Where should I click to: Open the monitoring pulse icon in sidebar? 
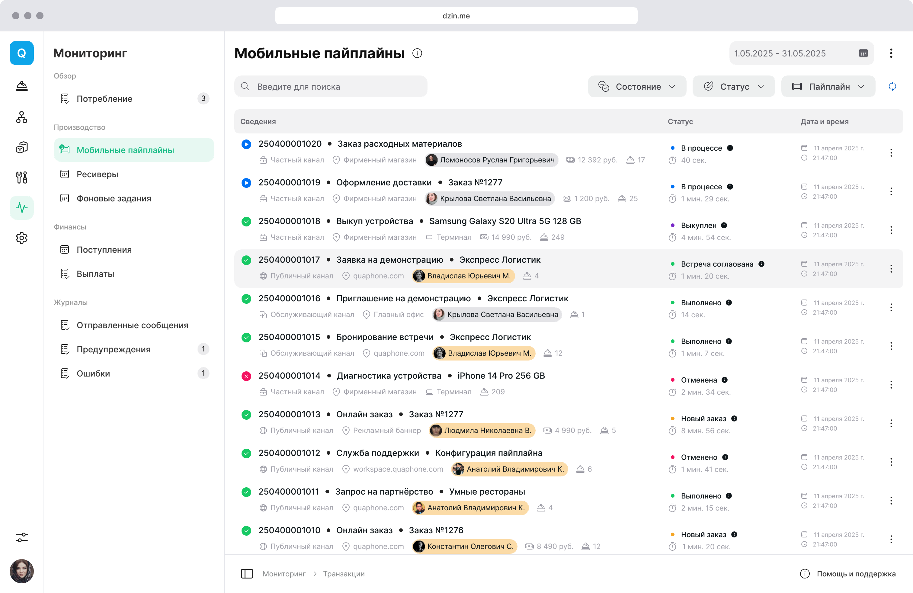pyautogui.click(x=22, y=207)
